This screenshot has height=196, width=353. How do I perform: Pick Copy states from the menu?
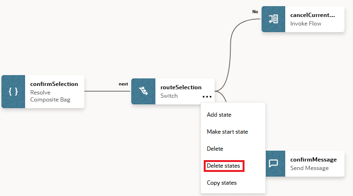[x=222, y=183]
